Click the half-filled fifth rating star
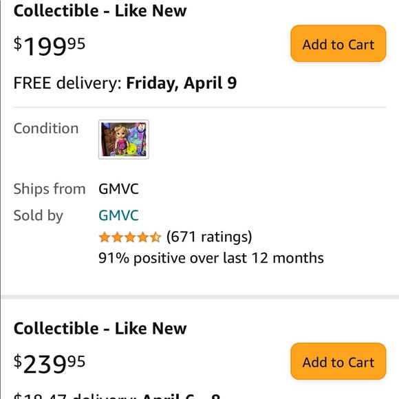399x399 pixels. tap(155, 237)
